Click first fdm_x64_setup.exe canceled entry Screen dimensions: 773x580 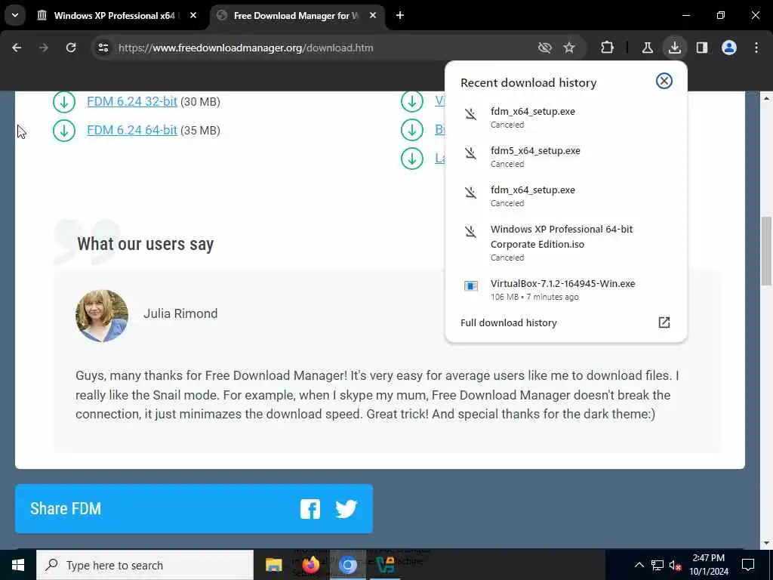point(565,117)
